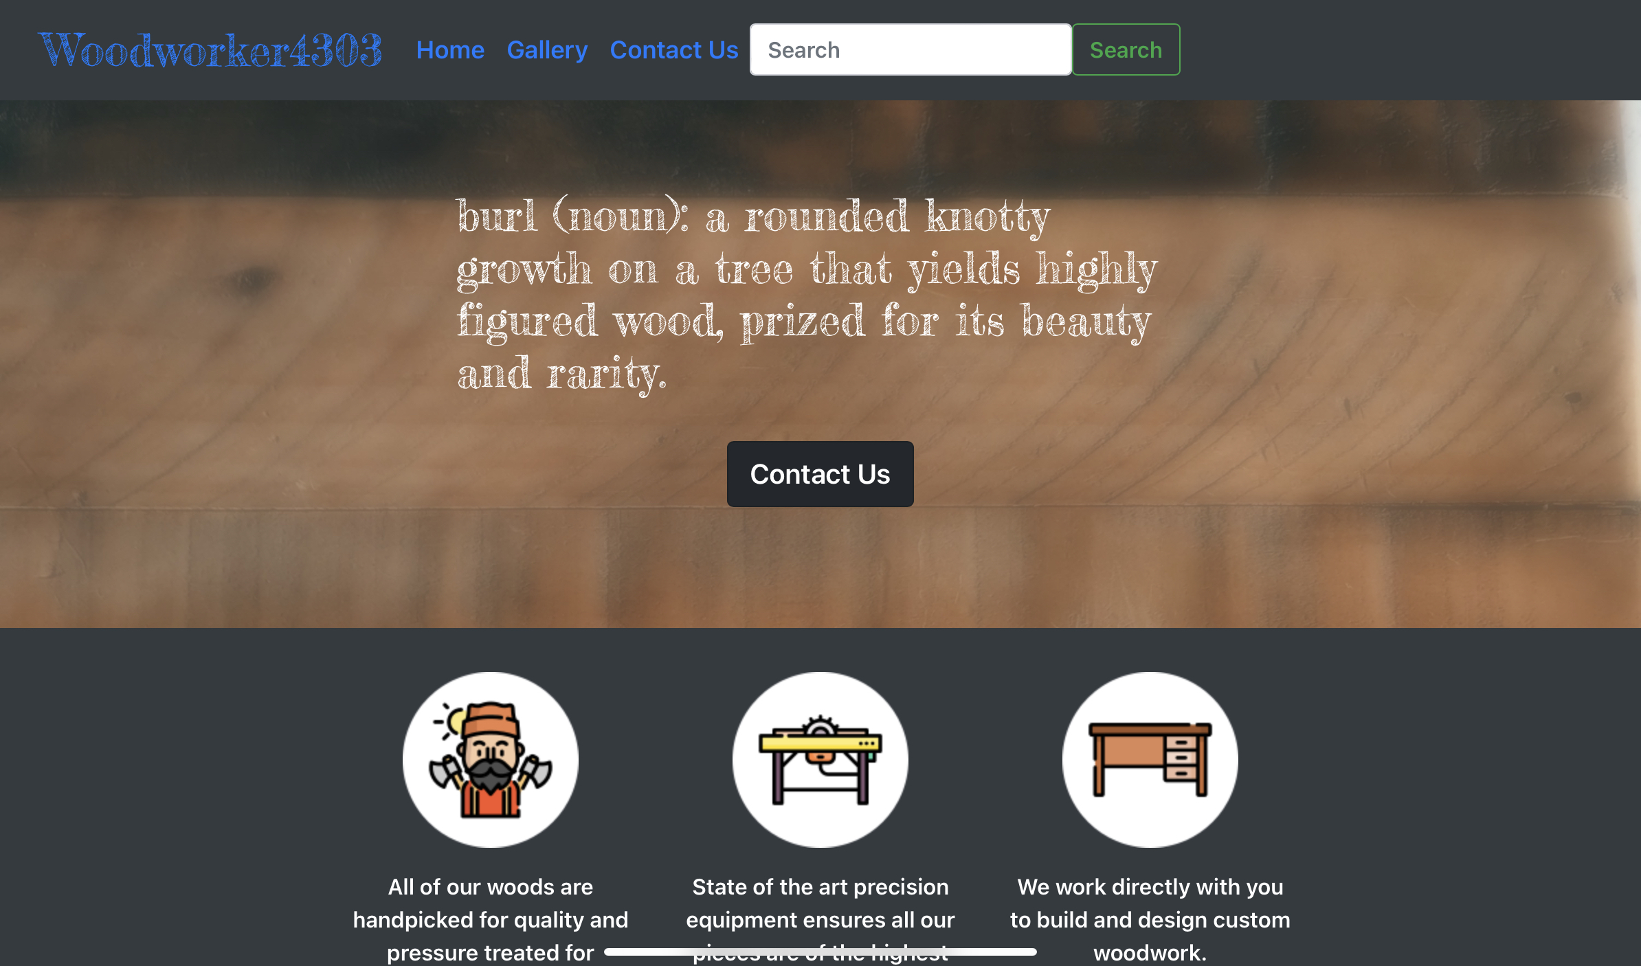Click the table saw precision equipment icon

[x=820, y=759]
